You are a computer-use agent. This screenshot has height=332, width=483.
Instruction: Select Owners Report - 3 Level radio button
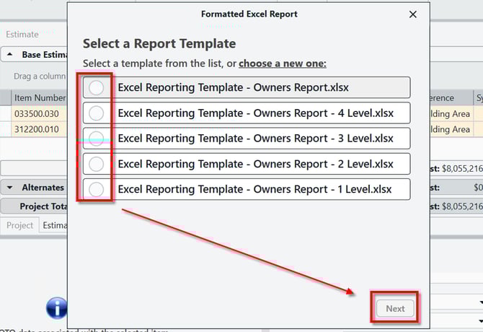point(96,139)
